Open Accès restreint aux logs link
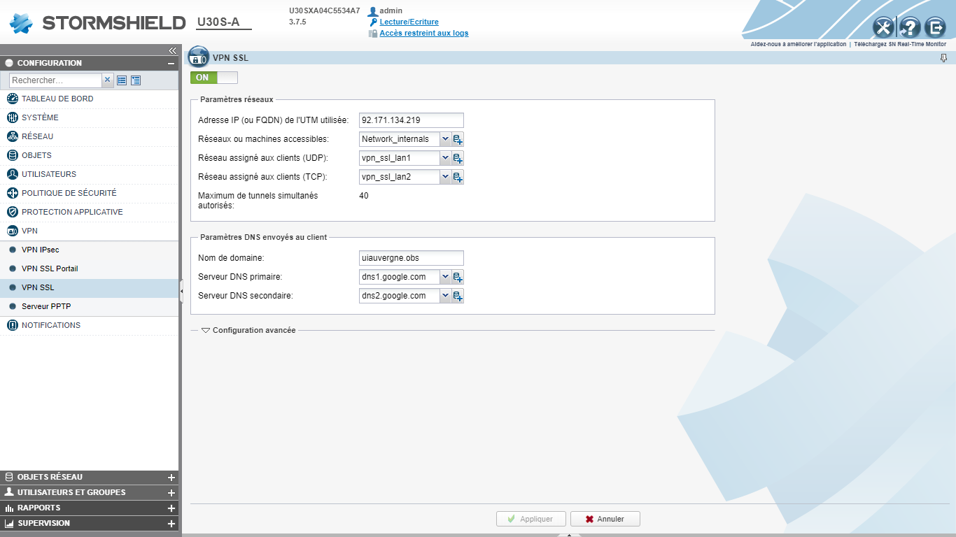 tap(424, 33)
